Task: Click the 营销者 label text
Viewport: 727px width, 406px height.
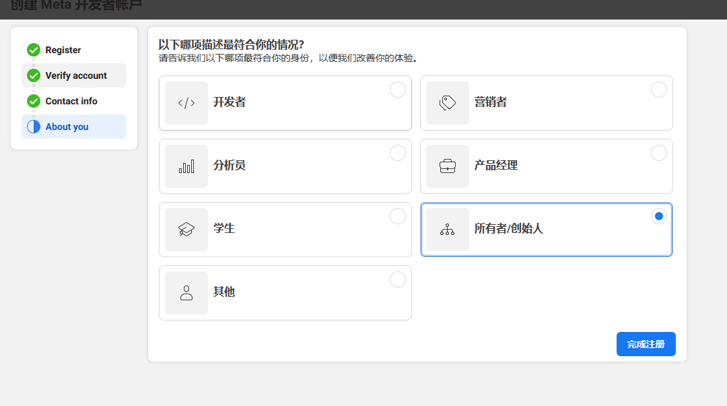Action: tap(491, 102)
